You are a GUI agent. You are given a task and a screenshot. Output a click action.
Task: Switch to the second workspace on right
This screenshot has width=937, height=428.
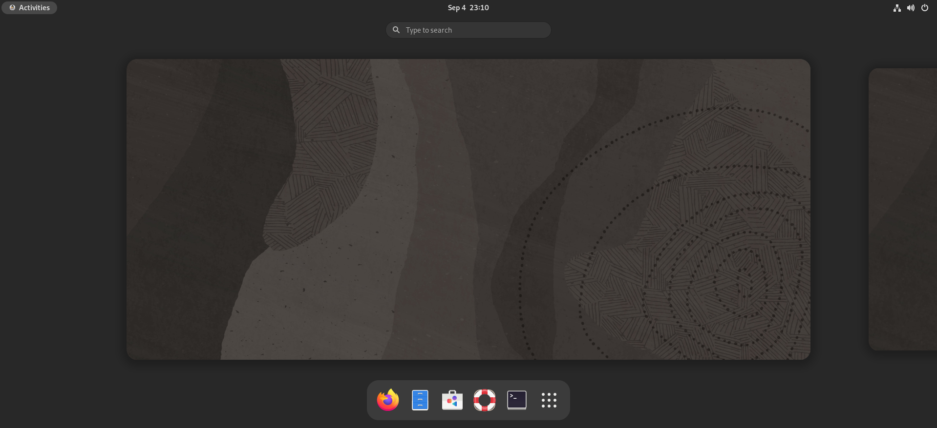pyautogui.click(x=903, y=210)
